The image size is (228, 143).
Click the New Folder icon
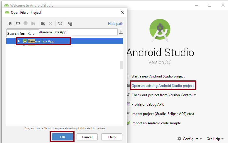pyautogui.click(x=43, y=24)
